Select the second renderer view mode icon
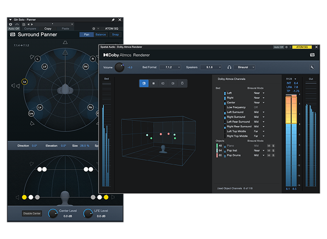 tap(154, 83)
